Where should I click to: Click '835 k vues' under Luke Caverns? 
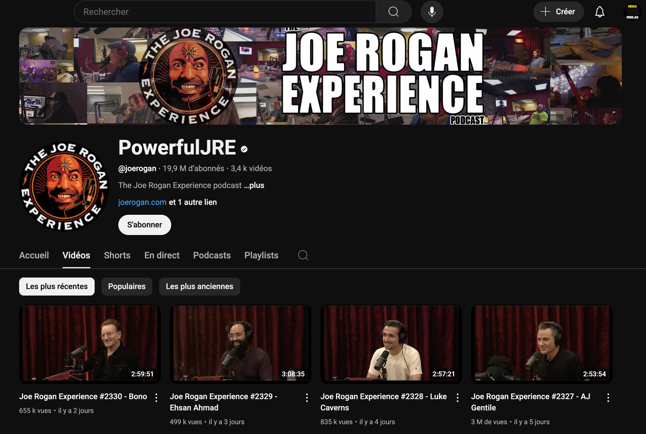point(337,422)
